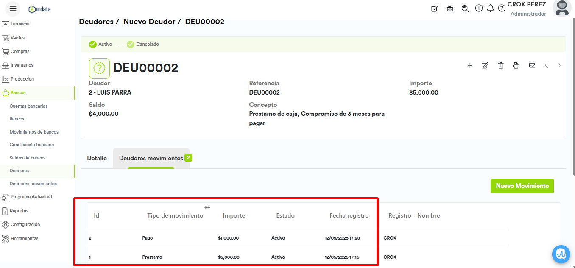Screen dimensions: 575x268
Task: Collapse the Bancos sidebar section
Action: pyautogui.click(x=18, y=92)
